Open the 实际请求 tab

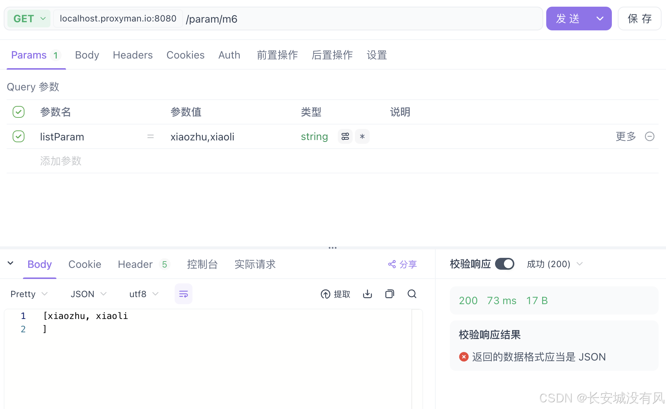pyautogui.click(x=255, y=265)
